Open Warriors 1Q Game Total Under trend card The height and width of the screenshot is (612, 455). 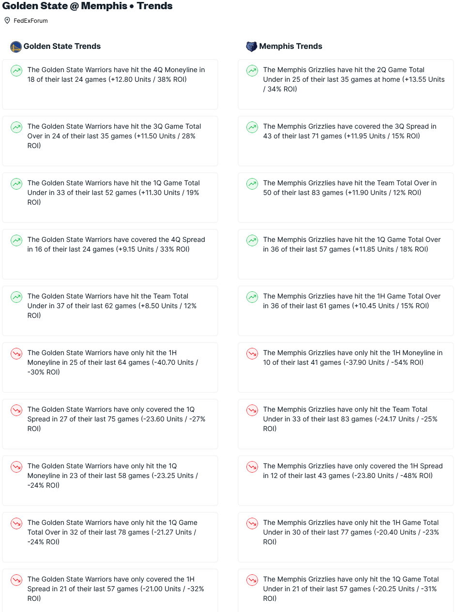click(x=110, y=197)
